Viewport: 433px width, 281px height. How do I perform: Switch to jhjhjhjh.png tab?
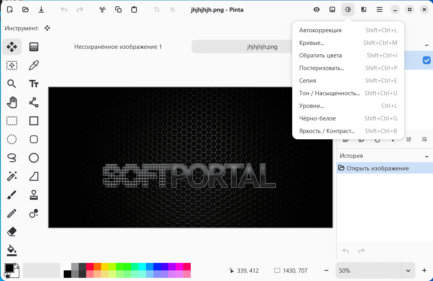click(262, 47)
